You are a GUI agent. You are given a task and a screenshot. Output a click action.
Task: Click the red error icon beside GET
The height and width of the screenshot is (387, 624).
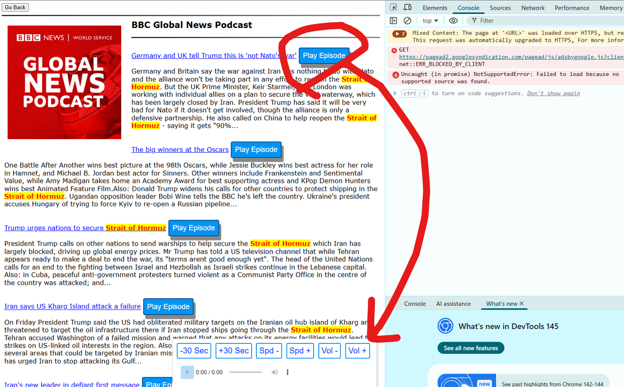394,50
